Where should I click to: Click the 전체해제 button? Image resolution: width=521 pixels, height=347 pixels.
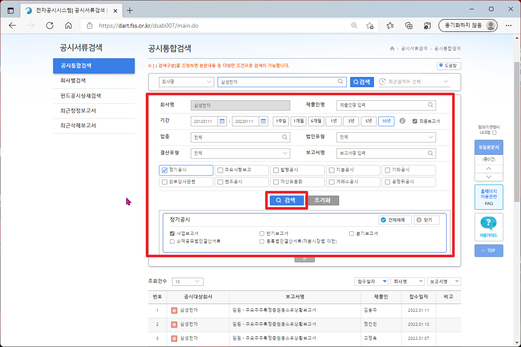395,220
